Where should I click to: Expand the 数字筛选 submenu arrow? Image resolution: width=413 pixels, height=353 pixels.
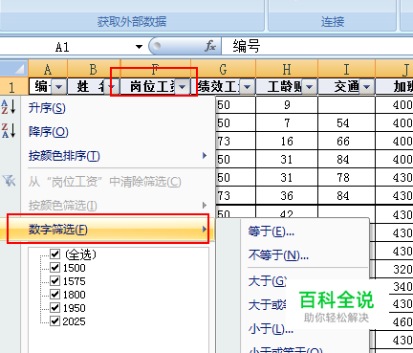coord(205,229)
